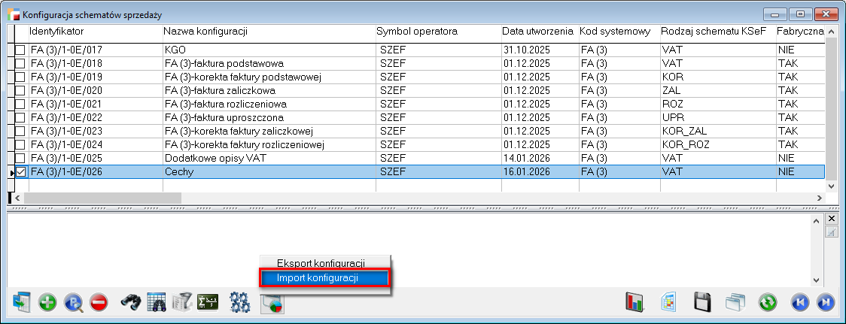The width and height of the screenshot is (846, 324).
Task: Uncheck the checkbox for the Cechy row
Action: click(x=20, y=172)
